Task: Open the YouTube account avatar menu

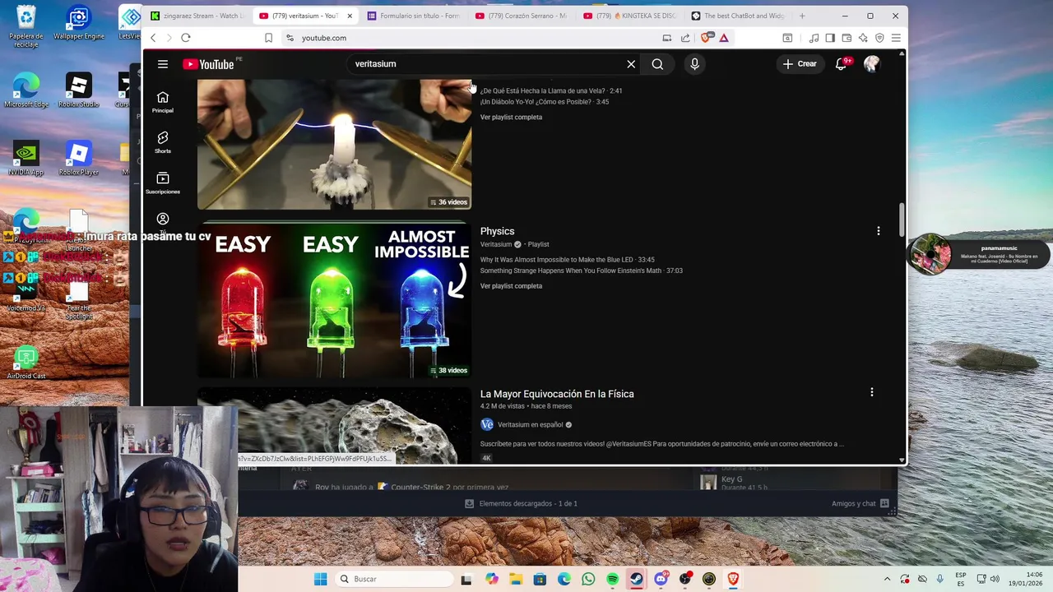Action: (871, 64)
